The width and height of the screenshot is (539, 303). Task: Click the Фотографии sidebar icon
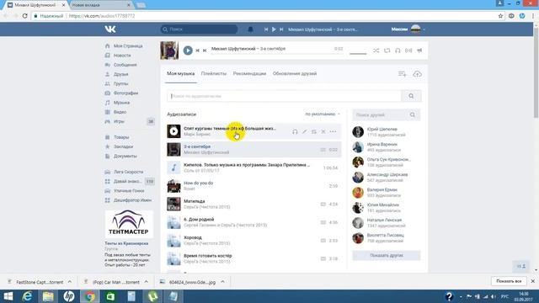(108, 93)
